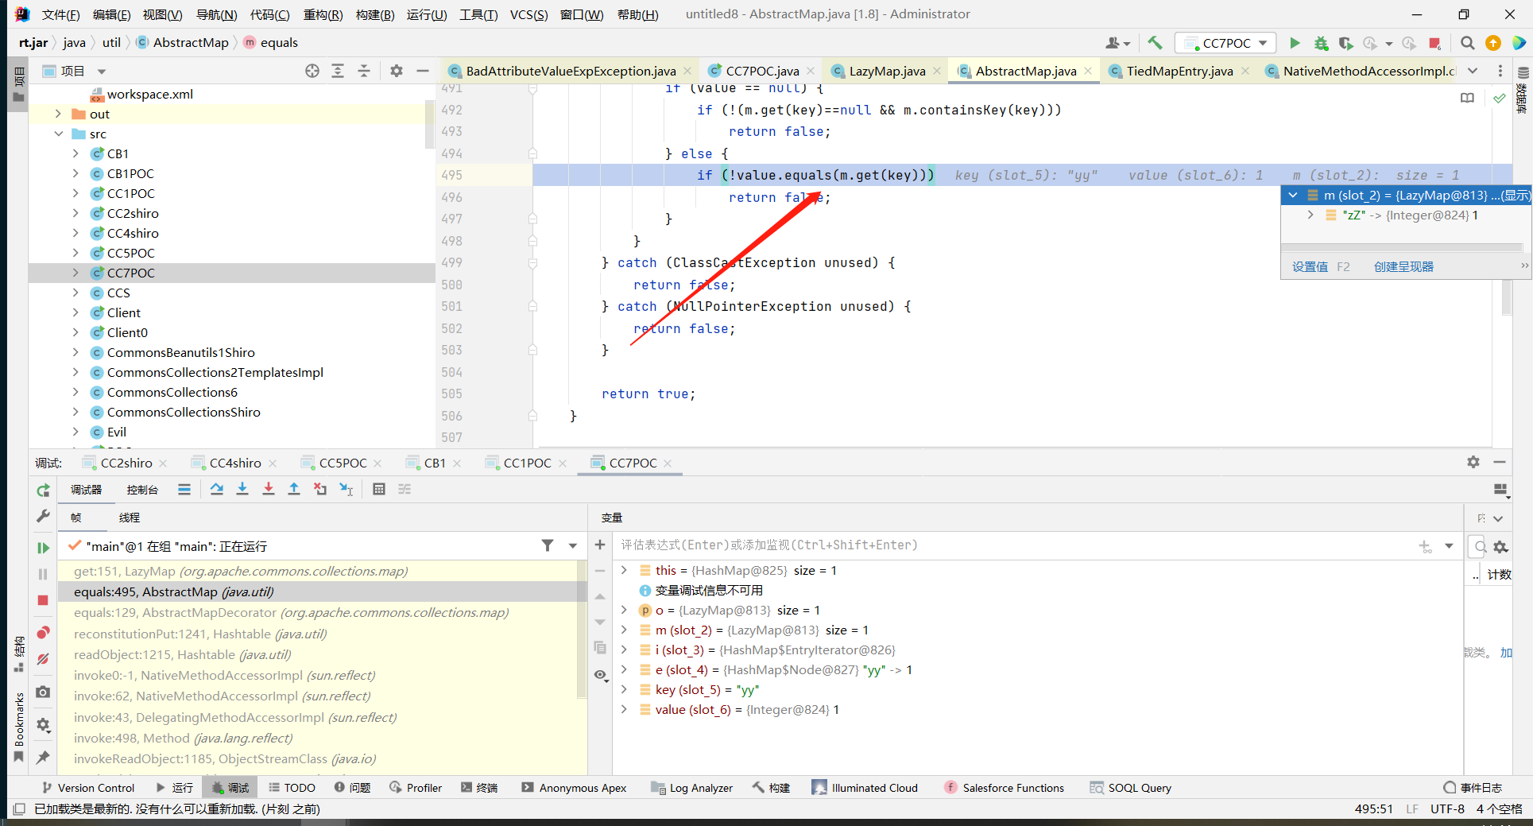The image size is (1533, 826).
Task: Open 文件(F) menu
Action: [60, 14]
